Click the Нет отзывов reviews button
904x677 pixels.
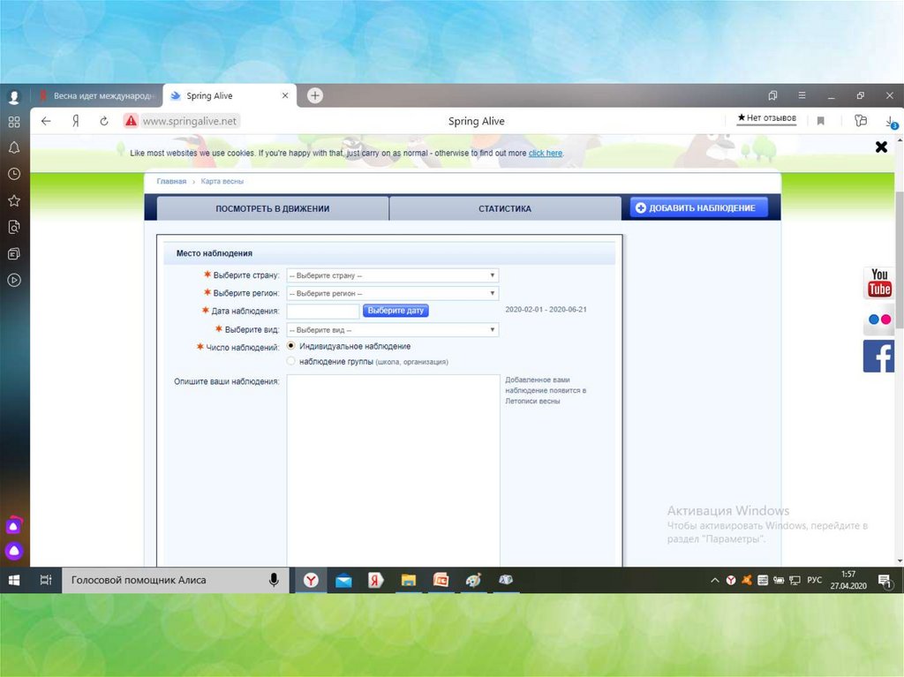(766, 118)
